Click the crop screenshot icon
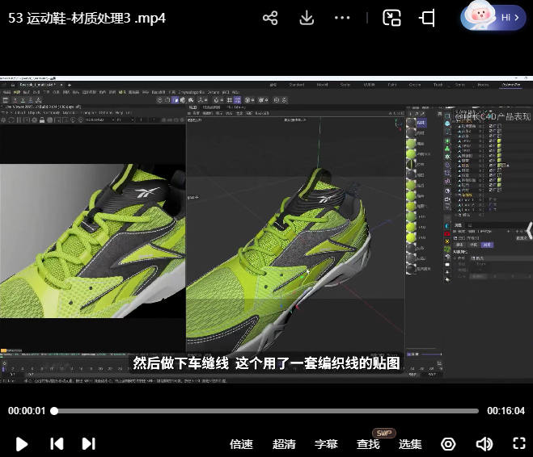The width and height of the screenshot is (533, 457). tap(428, 18)
